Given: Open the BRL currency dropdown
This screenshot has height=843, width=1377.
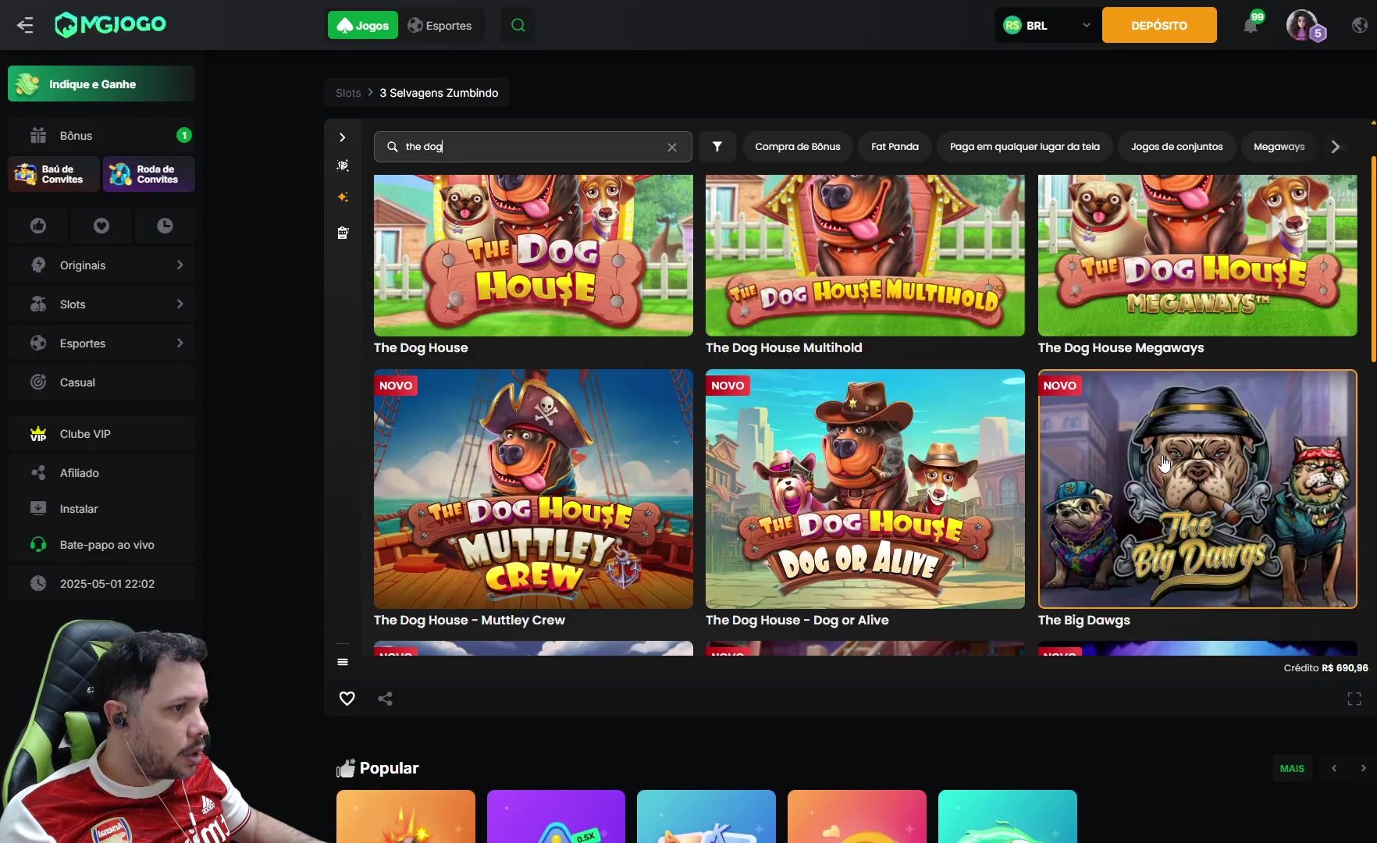Looking at the screenshot, I should (x=1047, y=25).
